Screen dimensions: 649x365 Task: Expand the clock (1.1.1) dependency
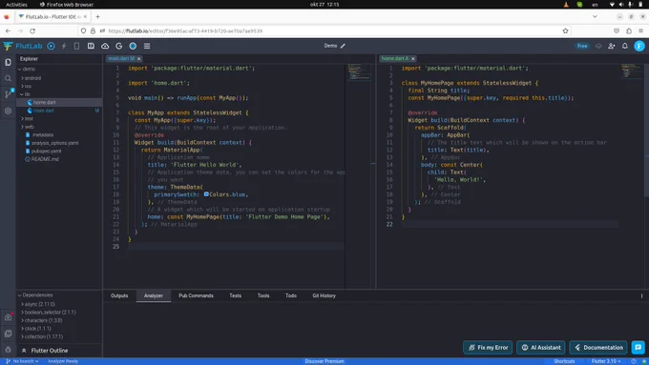tap(22, 329)
